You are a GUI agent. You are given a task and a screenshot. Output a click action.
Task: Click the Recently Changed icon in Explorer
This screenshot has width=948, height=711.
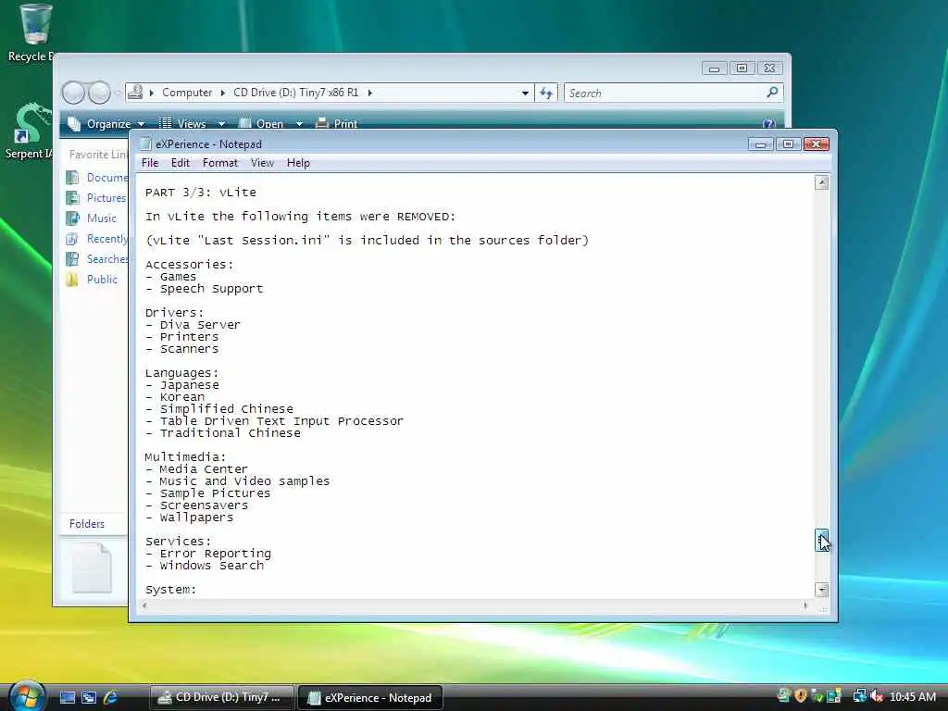72,238
